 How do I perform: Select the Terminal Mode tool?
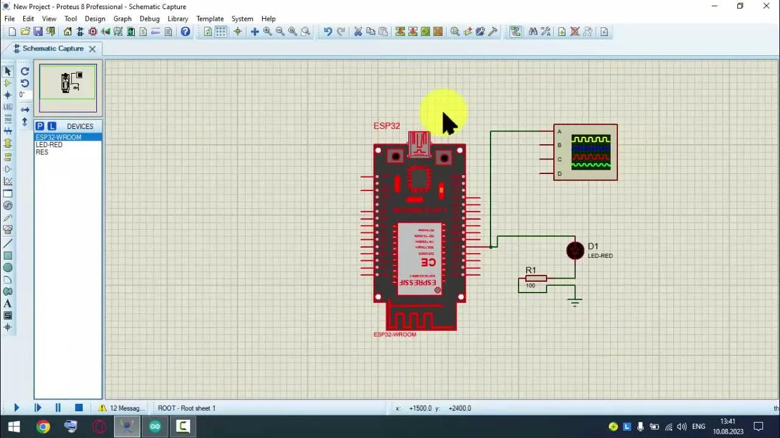(8, 157)
